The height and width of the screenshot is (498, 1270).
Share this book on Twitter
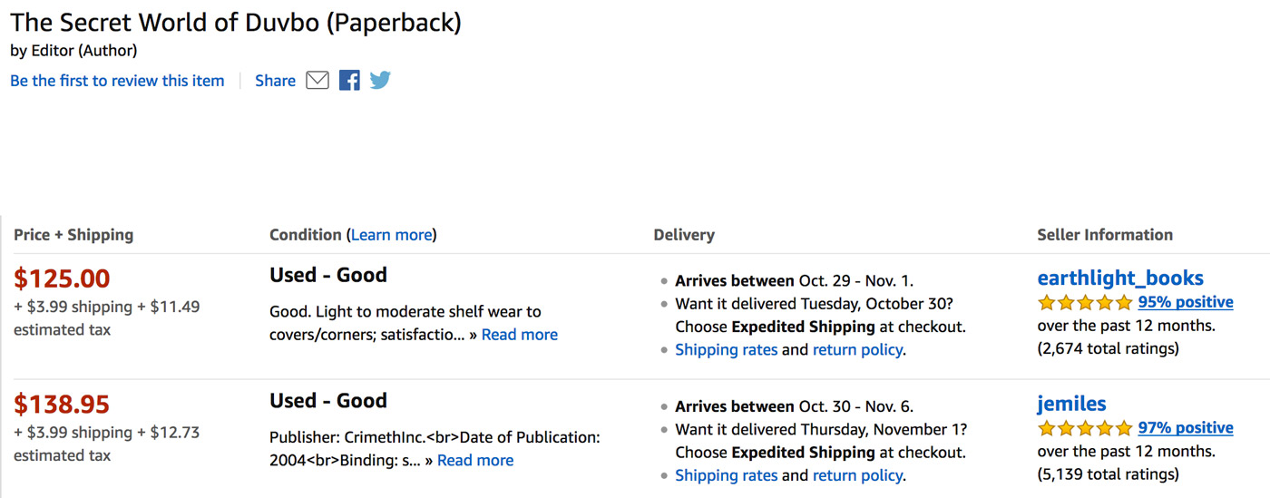[x=380, y=81]
